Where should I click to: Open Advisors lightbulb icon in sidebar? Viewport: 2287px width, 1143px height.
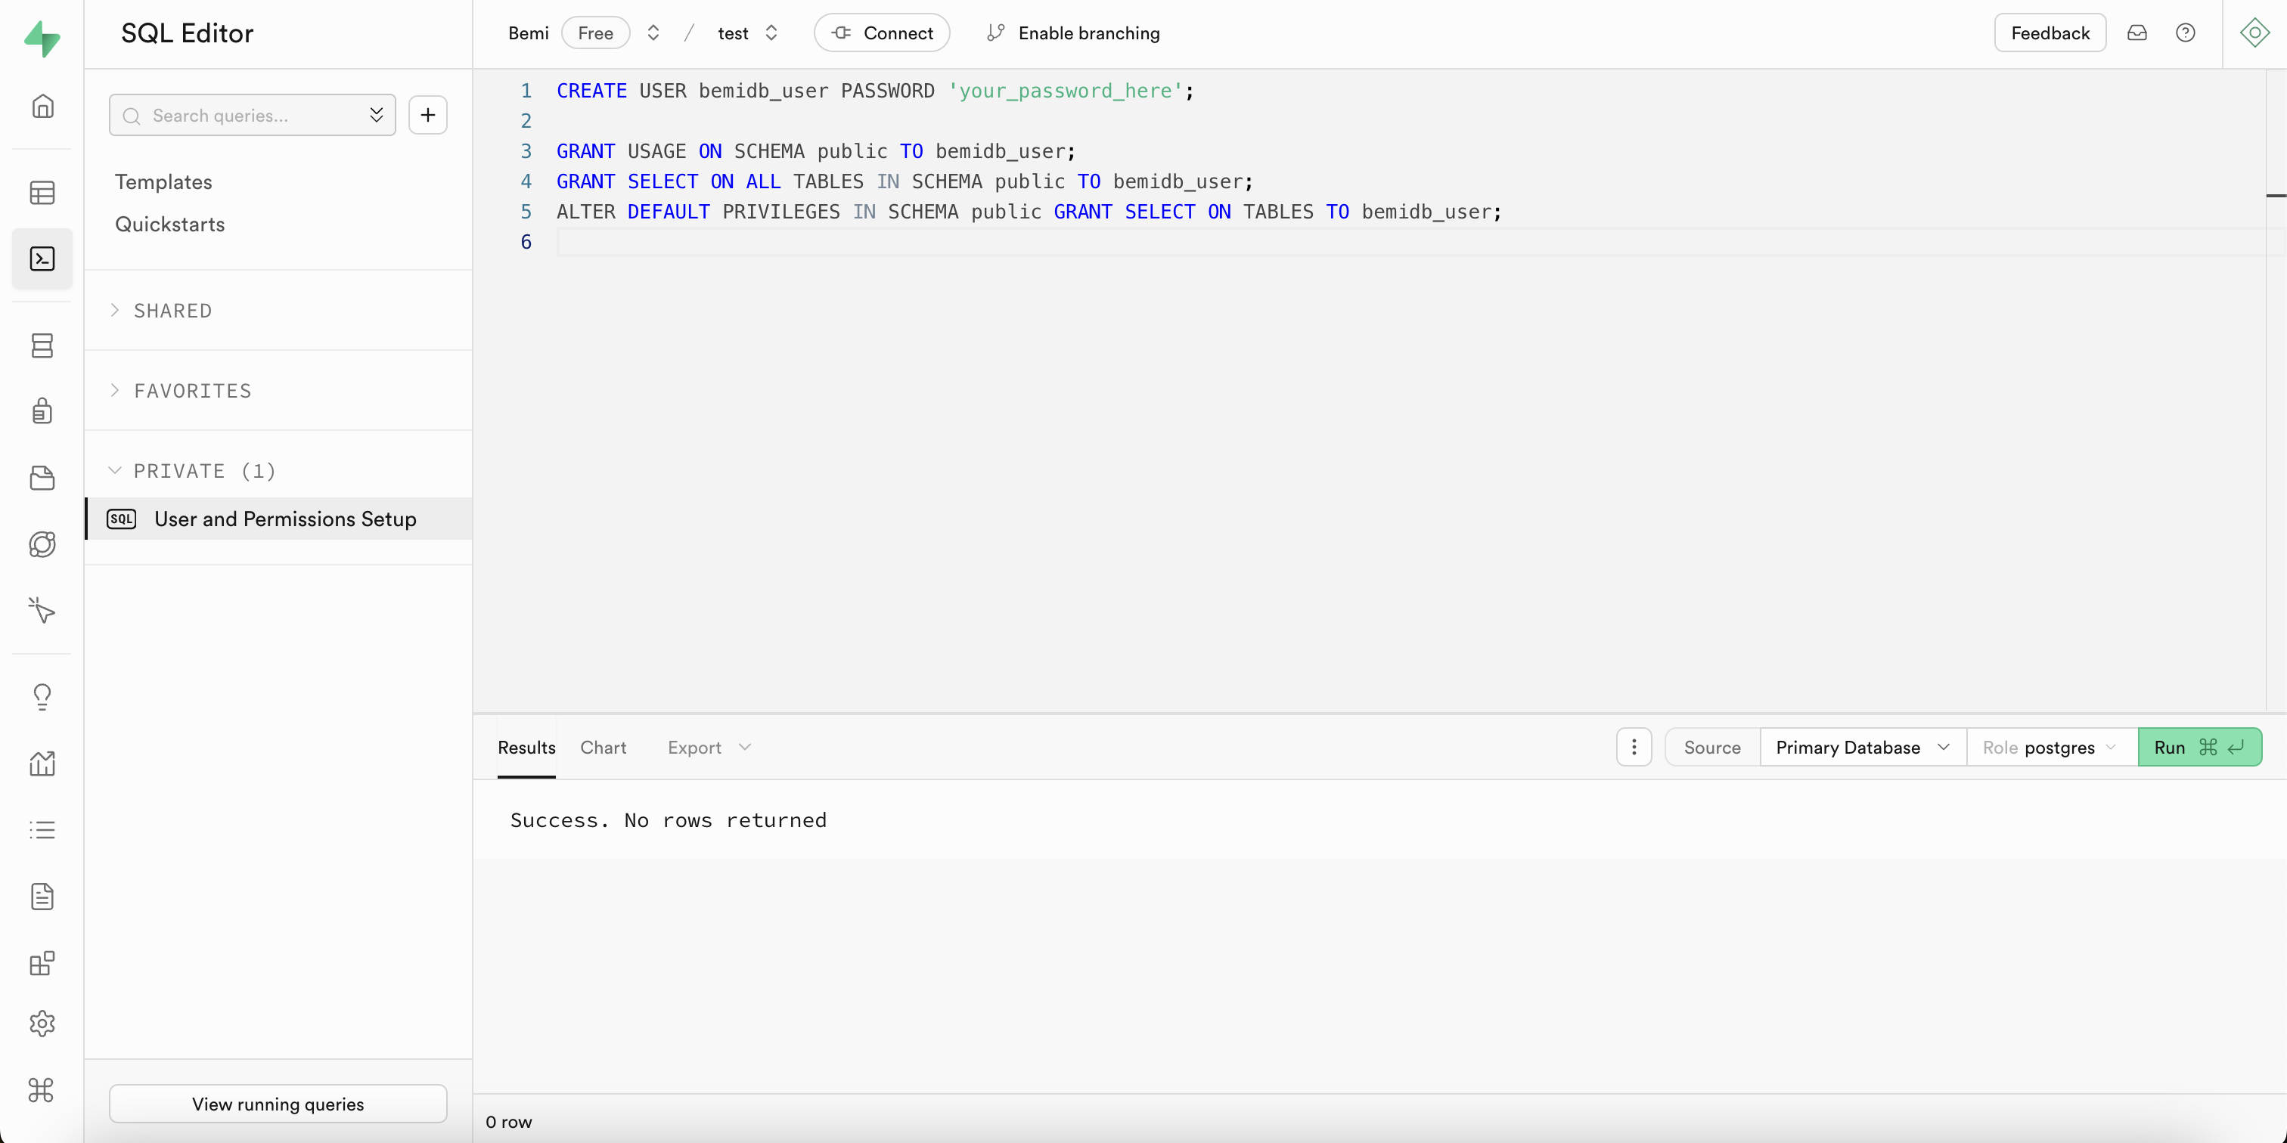42,697
